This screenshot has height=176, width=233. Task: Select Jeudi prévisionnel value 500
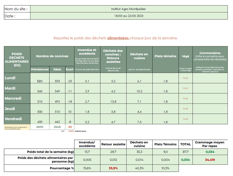coord(40,109)
